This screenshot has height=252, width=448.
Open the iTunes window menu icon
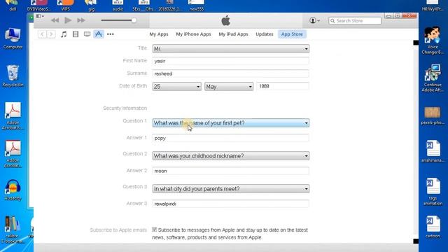40,16
